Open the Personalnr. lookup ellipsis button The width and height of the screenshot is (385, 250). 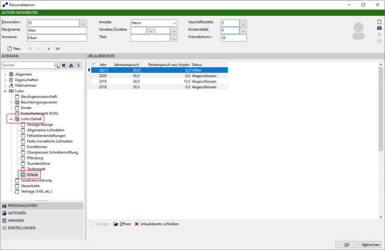pos(83,23)
